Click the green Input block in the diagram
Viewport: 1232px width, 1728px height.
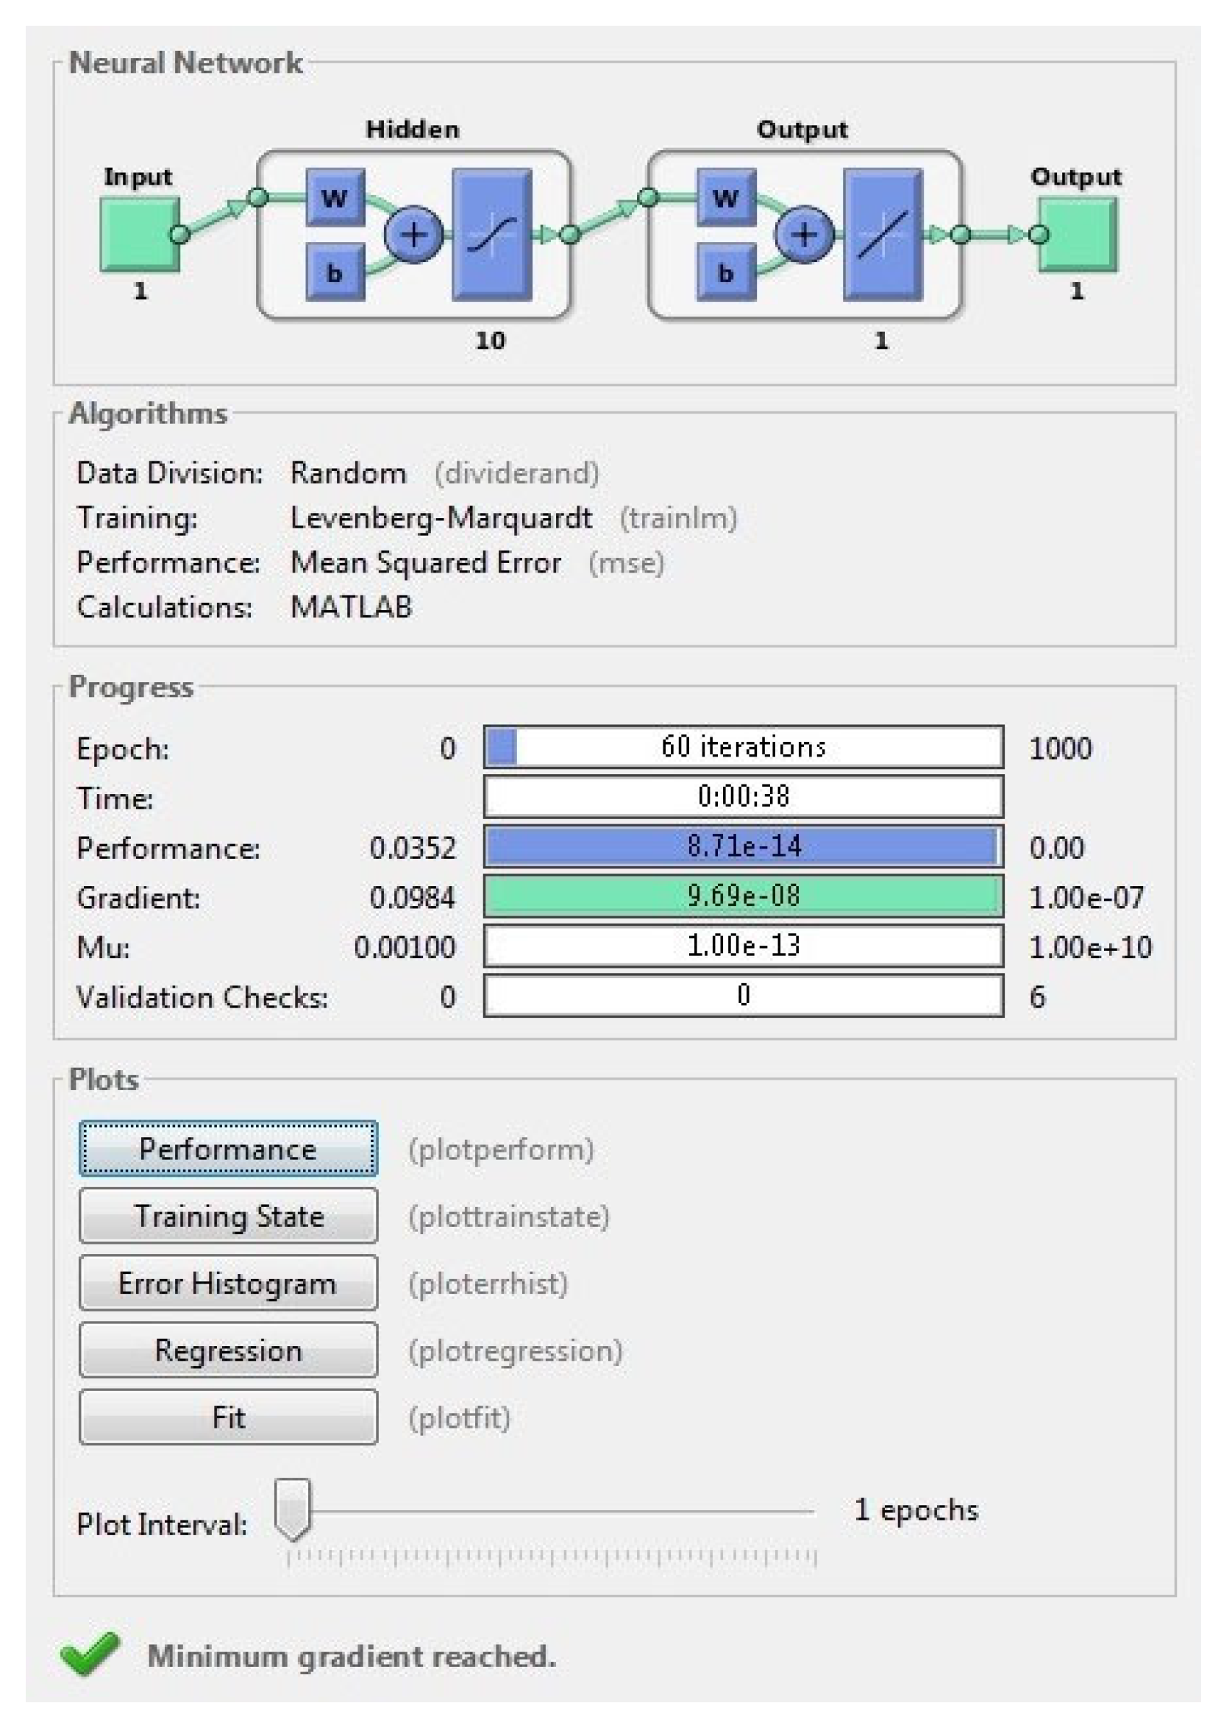[140, 235]
